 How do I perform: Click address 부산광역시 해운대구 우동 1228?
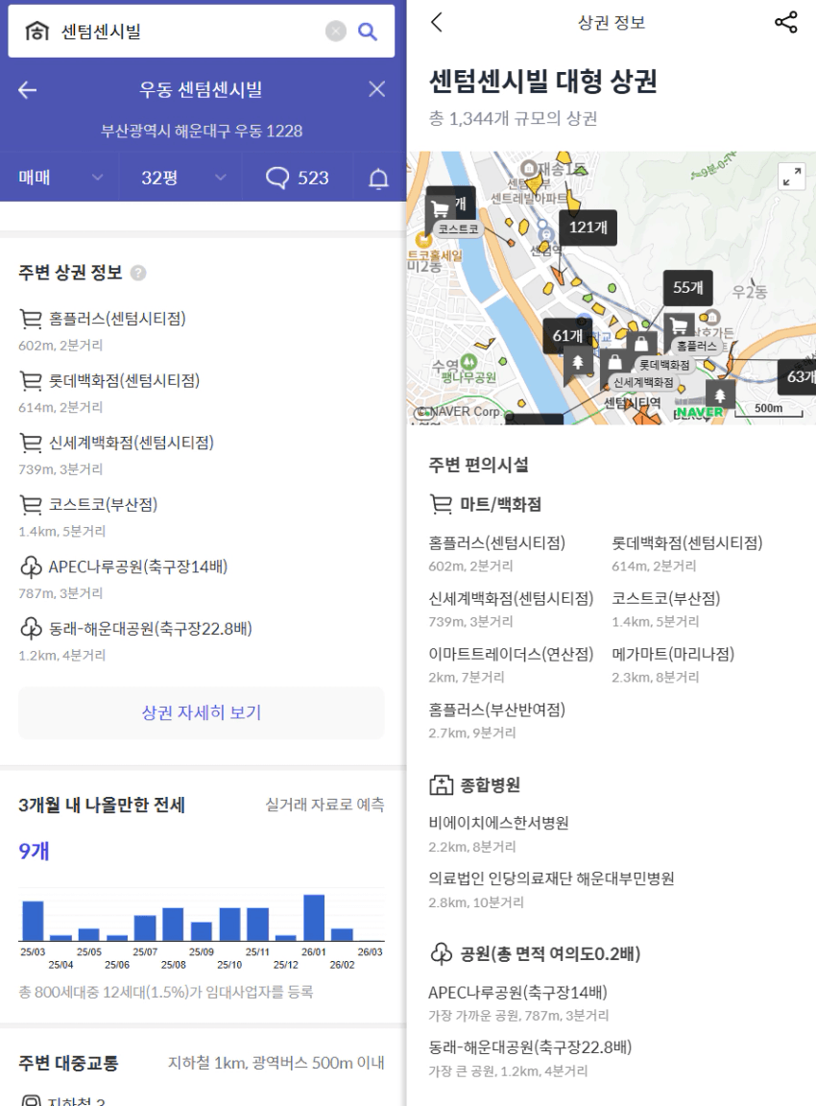click(202, 132)
